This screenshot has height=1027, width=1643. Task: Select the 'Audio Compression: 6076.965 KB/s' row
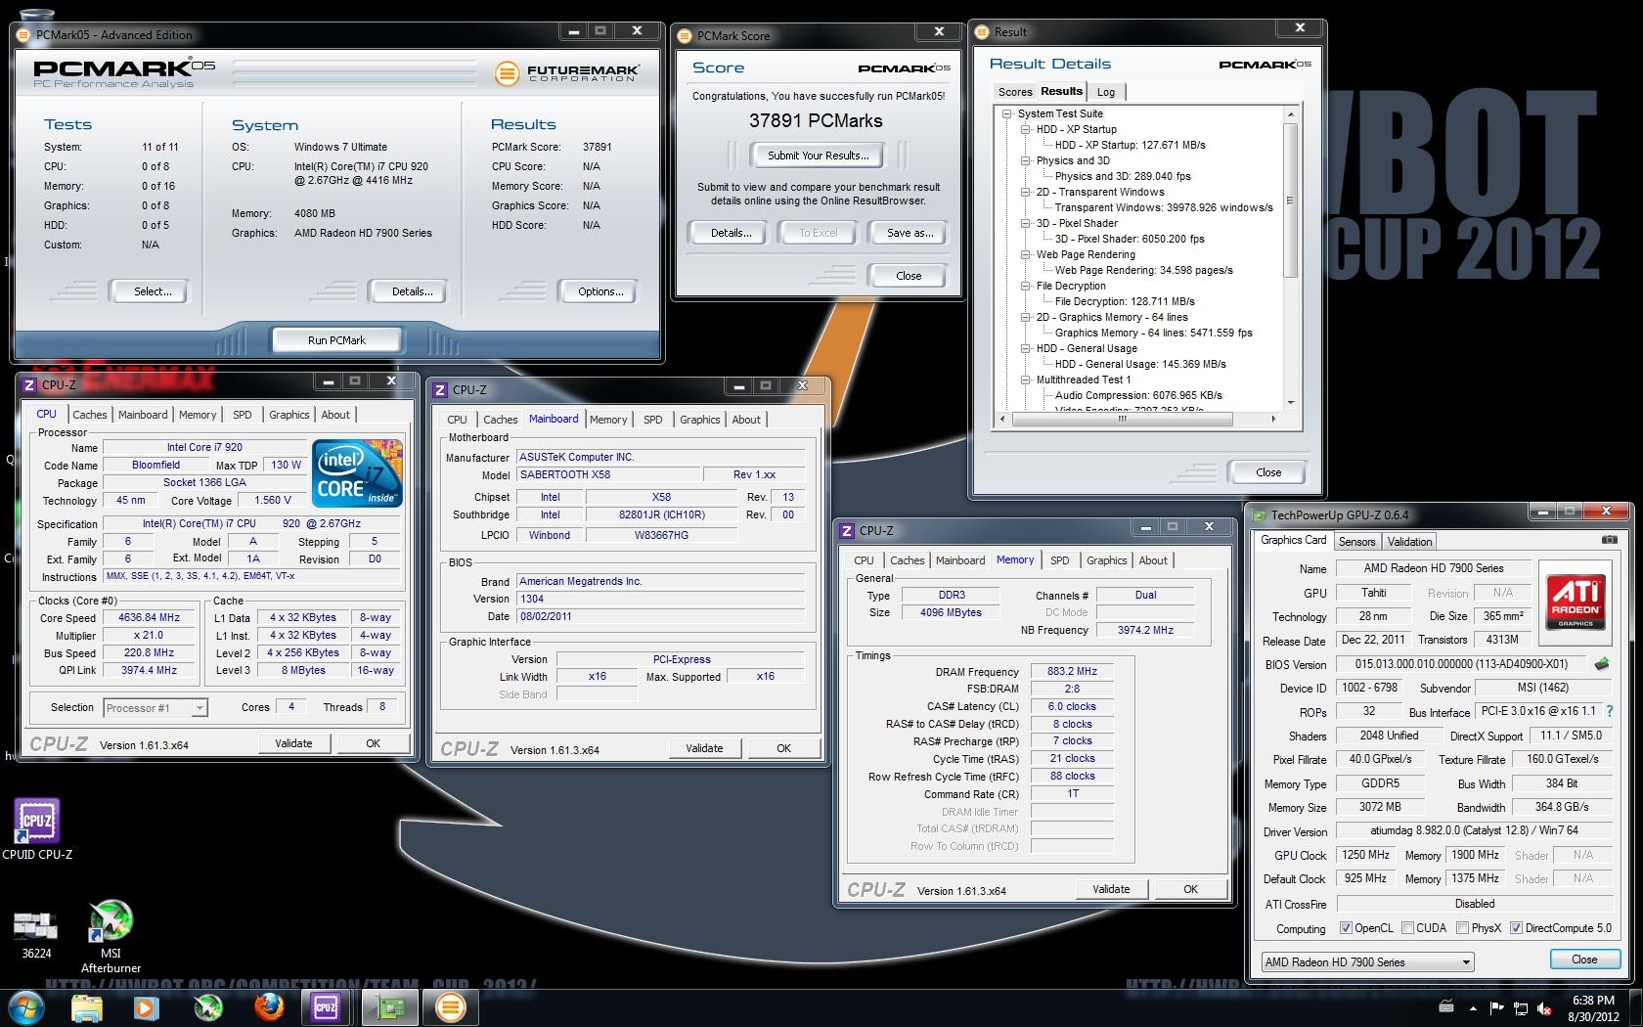point(1138,395)
